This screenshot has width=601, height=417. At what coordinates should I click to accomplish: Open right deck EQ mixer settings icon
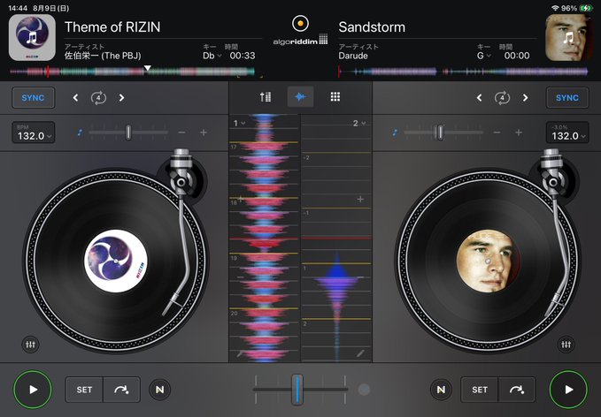pyautogui.click(x=566, y=345)
